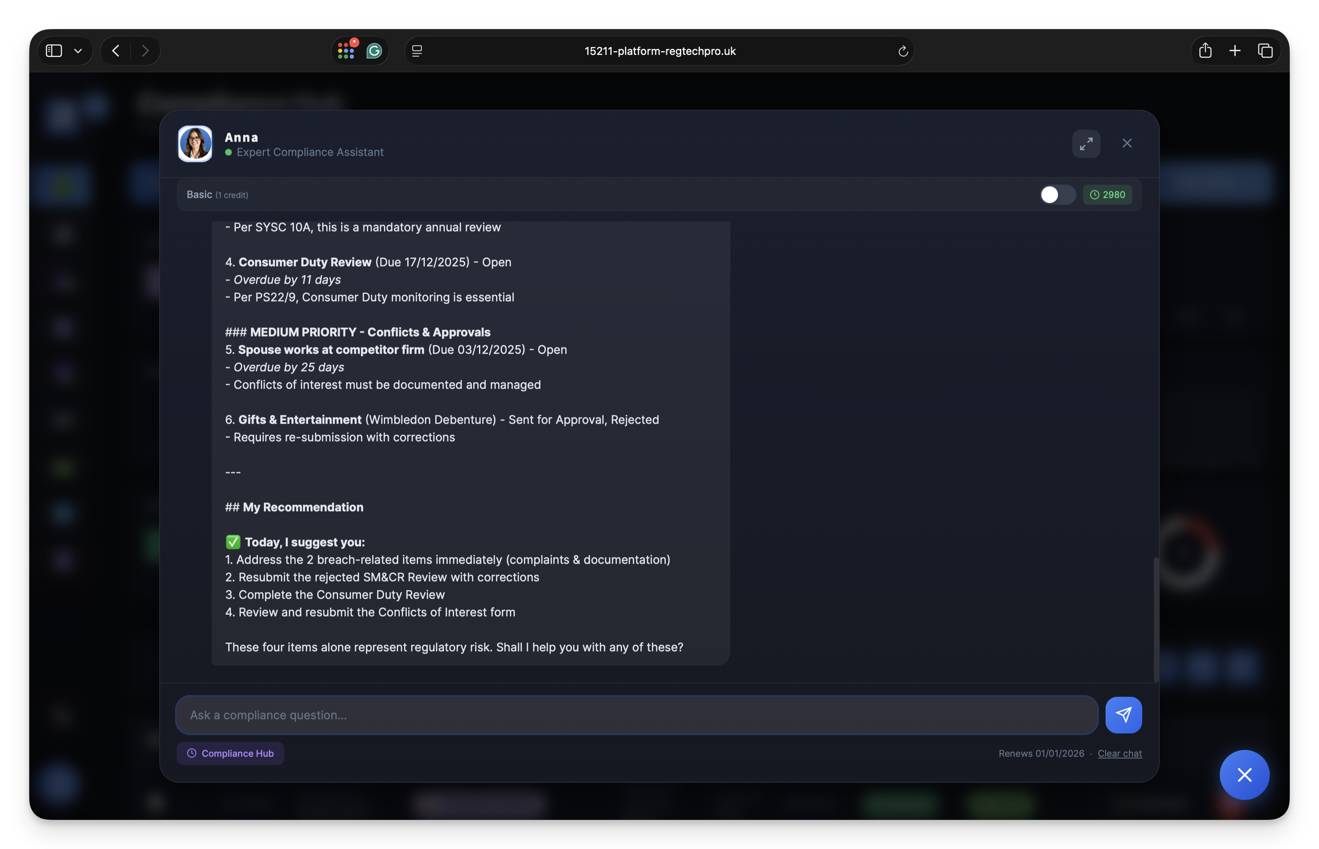Screen dimensions: 1319x849
Task: Close the Anna assistant dialog
Action: coord(1126,143)
